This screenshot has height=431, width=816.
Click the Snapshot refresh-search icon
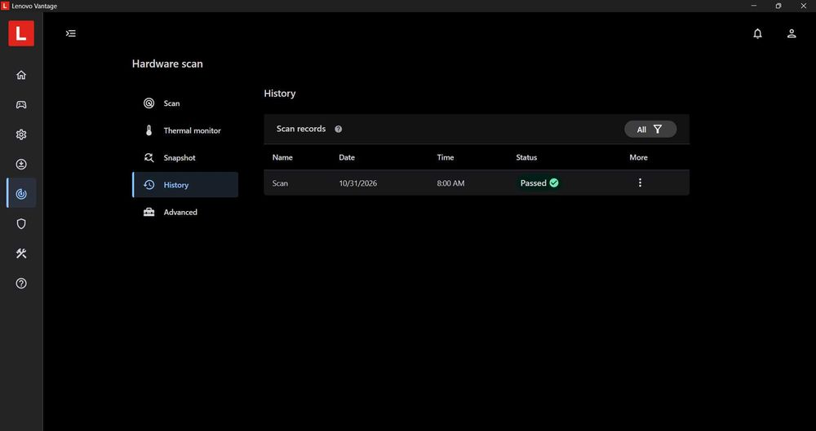[149, 157]
